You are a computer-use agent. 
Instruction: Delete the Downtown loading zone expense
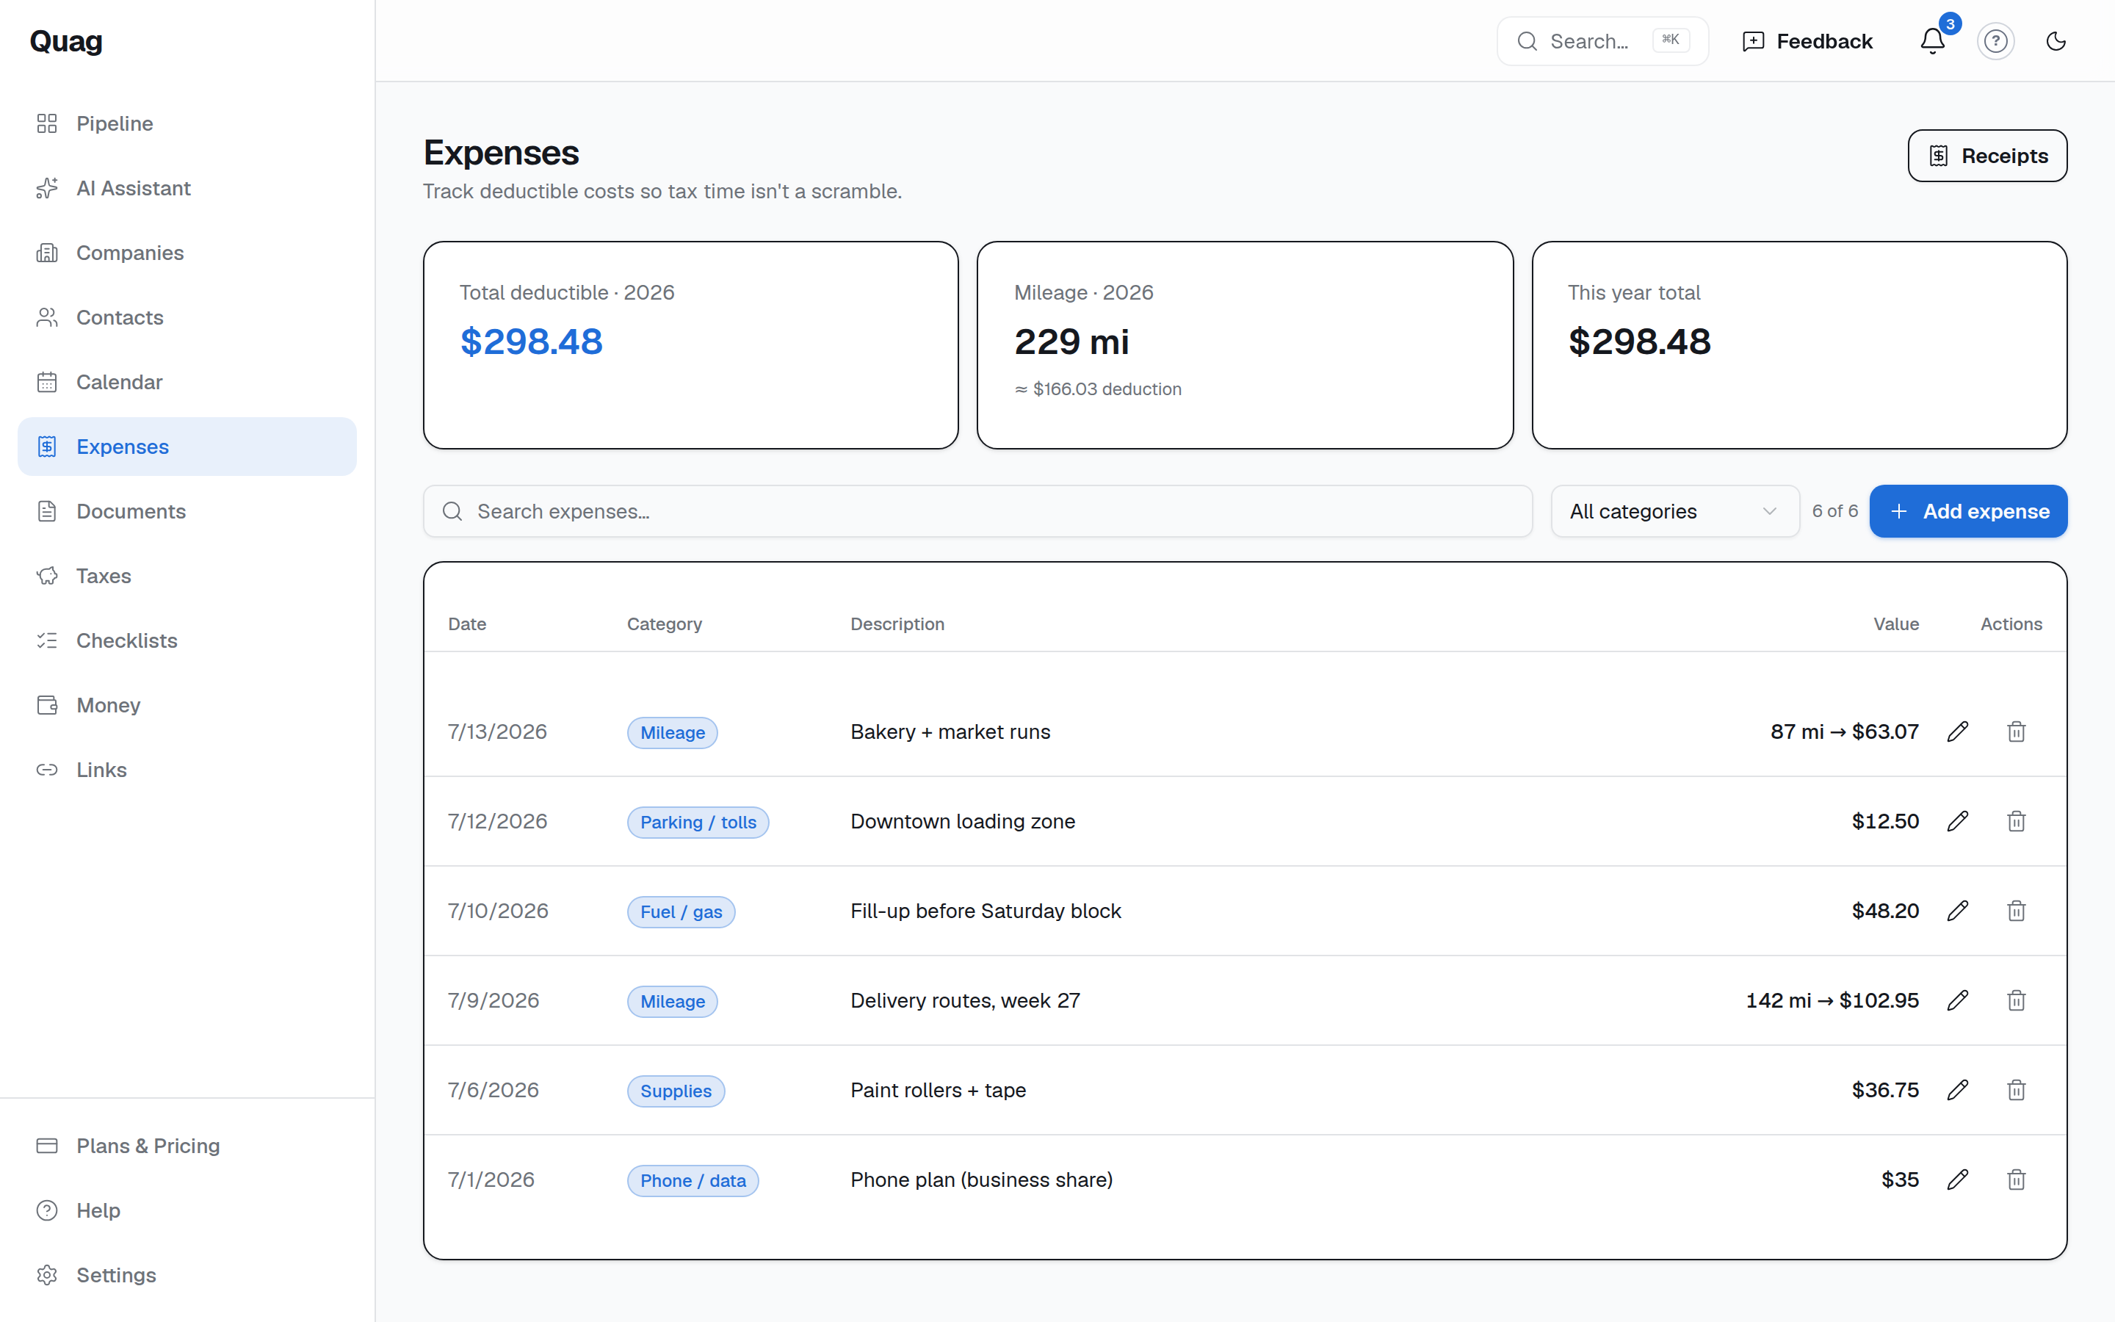pyautogui.click(x=2017, y=821)
